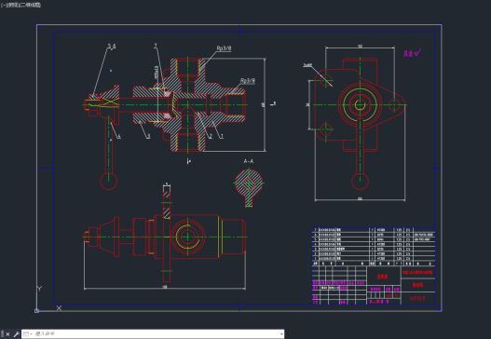491x339 pixels.
Task: Select the 5,6 part balloon label
Action: (x=112, y=46)
